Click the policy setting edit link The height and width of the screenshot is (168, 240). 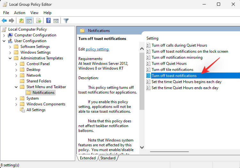97,49
